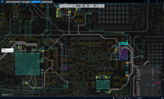Click scroll up arrow in Net panel list
The height and width of the screenshot is (99, 164).
tap(160, 86)
